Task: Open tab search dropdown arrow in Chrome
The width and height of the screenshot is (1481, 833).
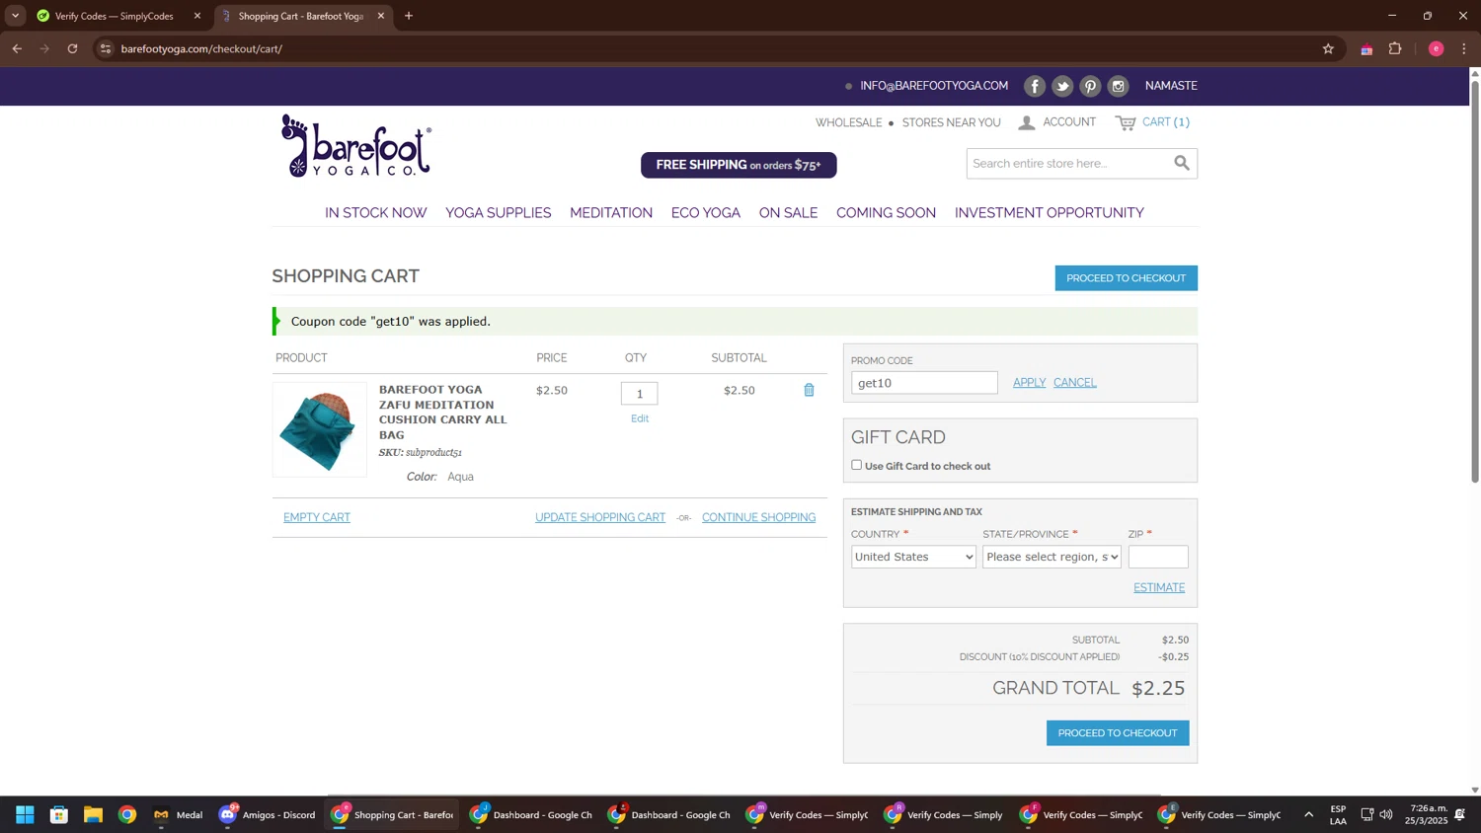Action: click(x=15, y=16)
